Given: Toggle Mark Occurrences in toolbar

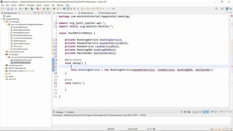Looking at the screenshot, I should (67, 9).
